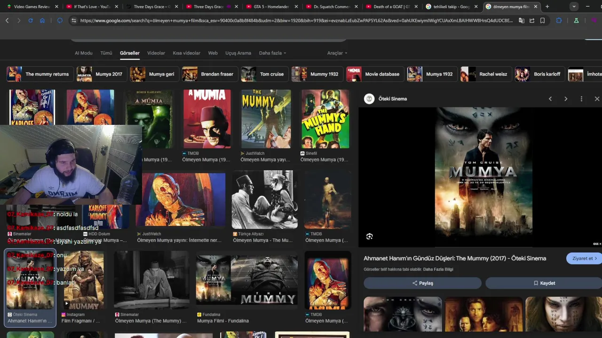
Task: Open site settings icon in the address bar
Action: [73, 21]
